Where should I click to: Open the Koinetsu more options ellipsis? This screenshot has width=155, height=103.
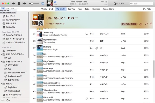click(52, 97)
